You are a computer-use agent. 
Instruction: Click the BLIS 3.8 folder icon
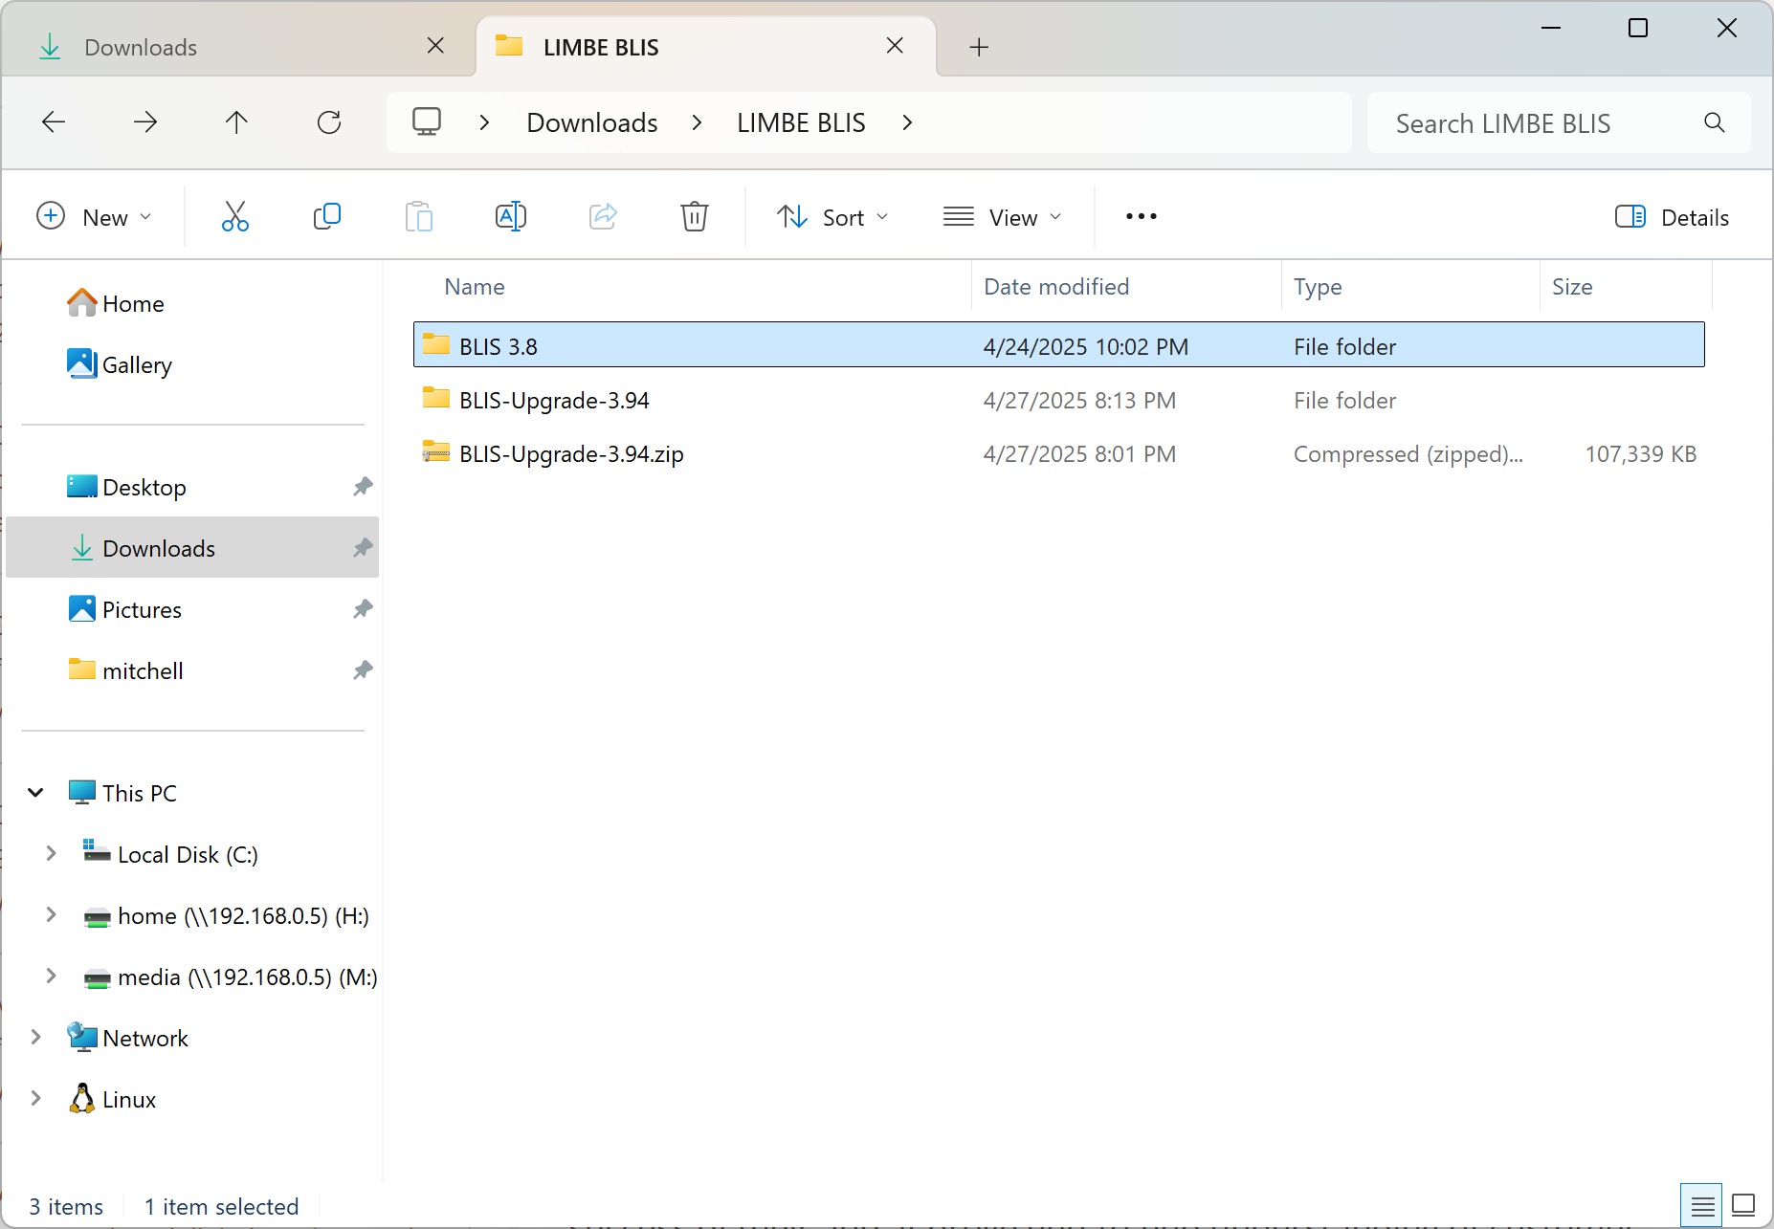[436, 344]
